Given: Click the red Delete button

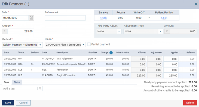Looking at the screenshot, I should [x=190, y=103].
